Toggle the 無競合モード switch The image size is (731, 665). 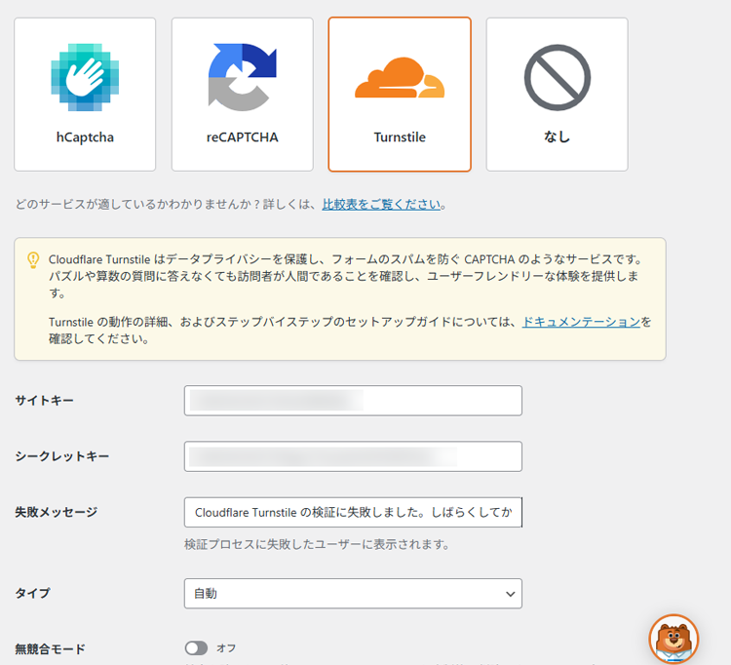point(196,647)
